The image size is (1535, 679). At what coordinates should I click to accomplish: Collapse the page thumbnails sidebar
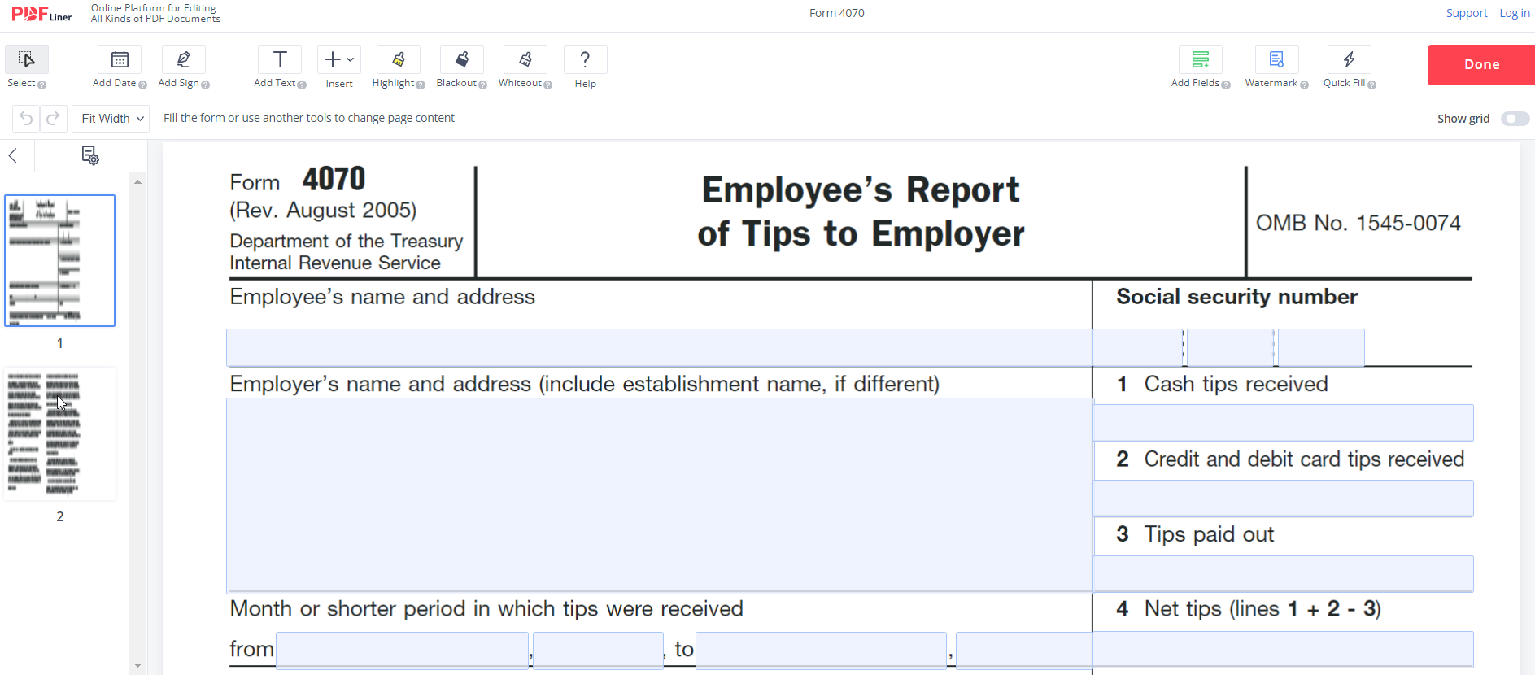(x=13, y=155)
